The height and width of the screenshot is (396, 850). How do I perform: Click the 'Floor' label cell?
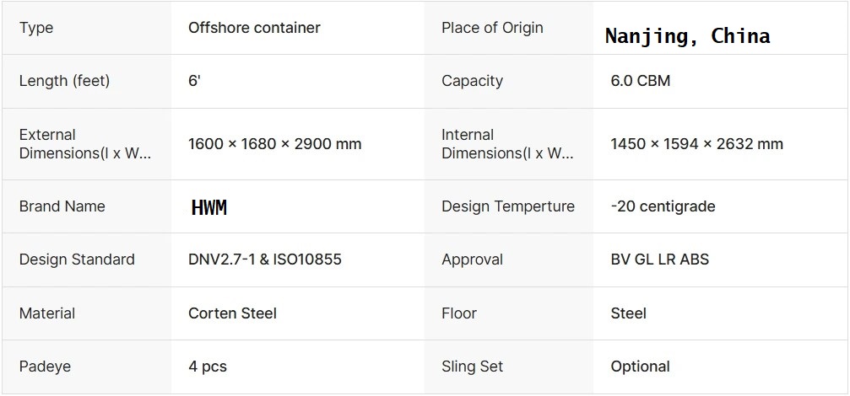pos(459,313)
